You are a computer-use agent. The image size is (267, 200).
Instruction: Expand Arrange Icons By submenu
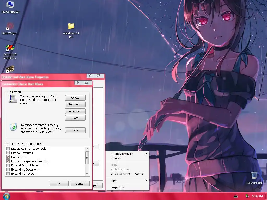coord(127,154)
